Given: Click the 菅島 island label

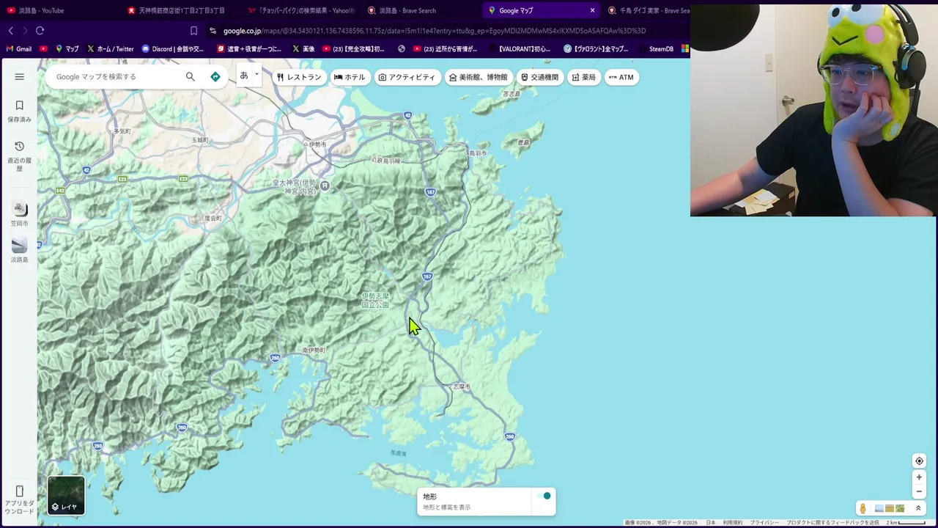Looking at the screenshot, I should tap(523, 142).
